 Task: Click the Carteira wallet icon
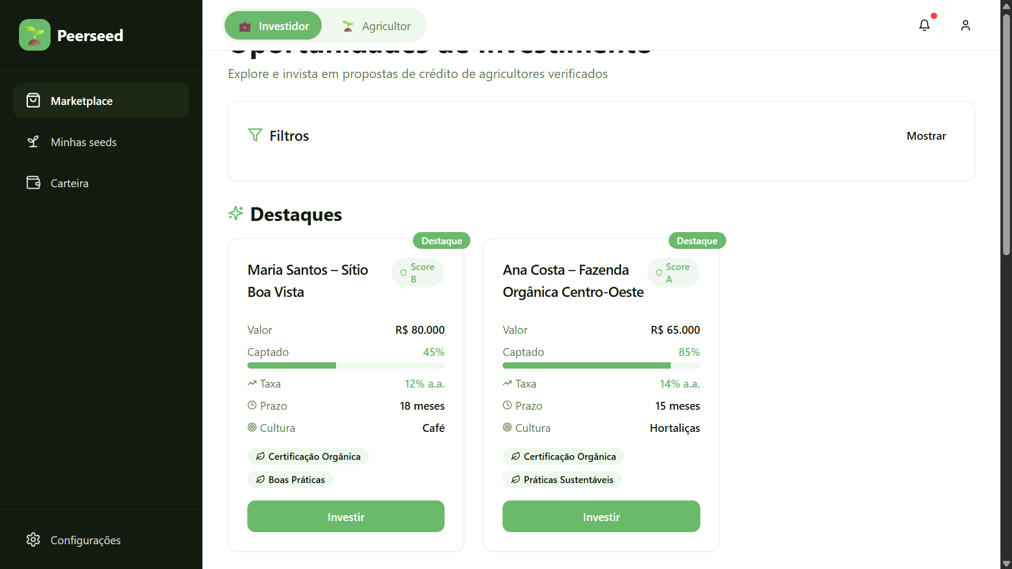point(33,183)
